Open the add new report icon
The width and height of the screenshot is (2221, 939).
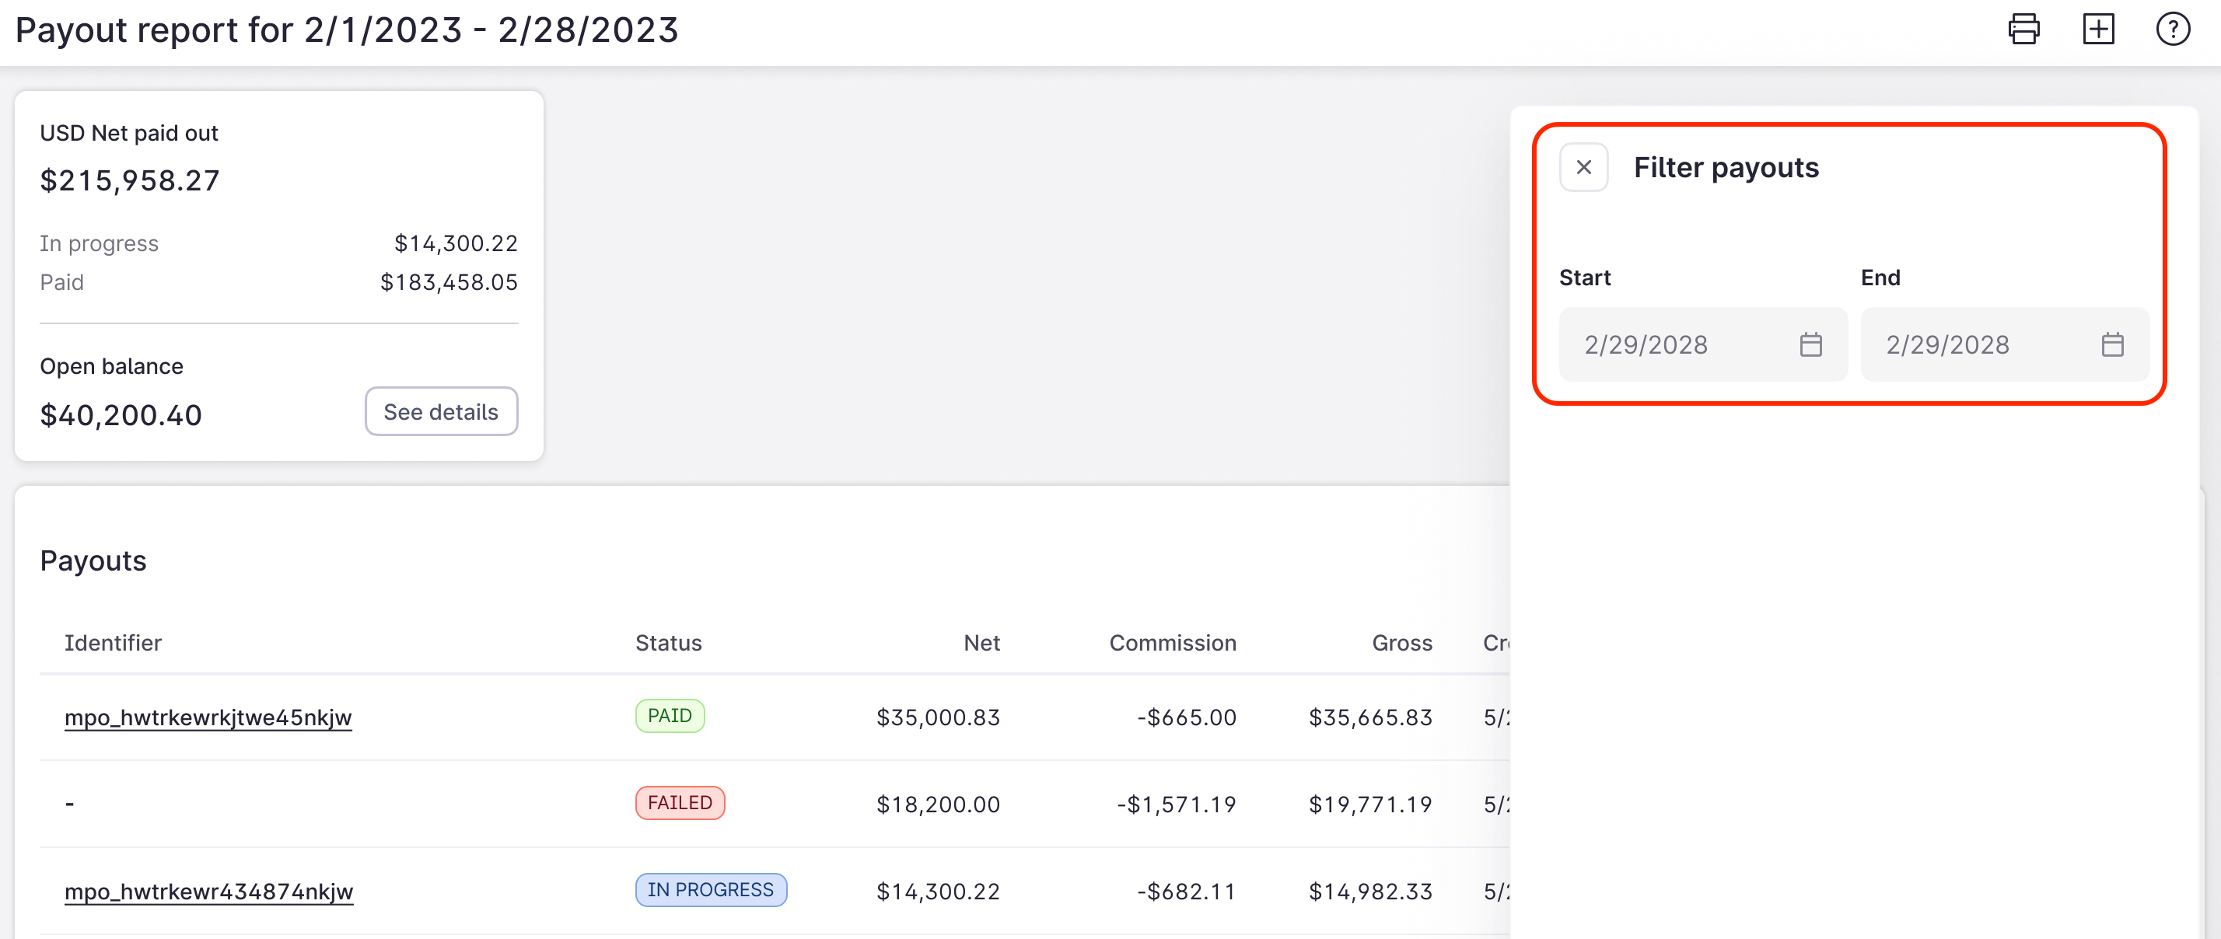coord(2099,29)
